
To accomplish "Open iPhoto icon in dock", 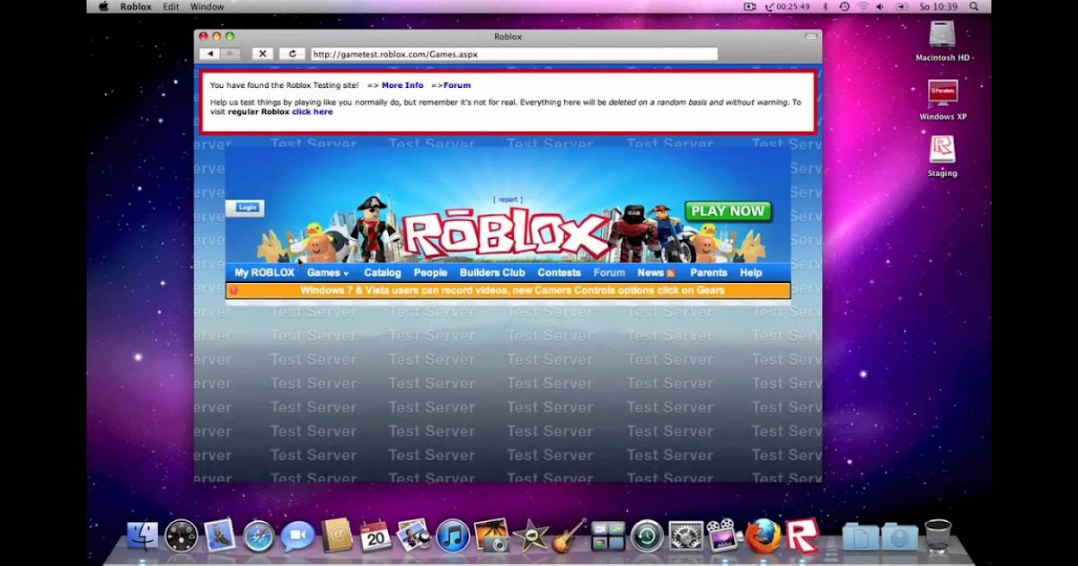I will (x=491, y=536).
